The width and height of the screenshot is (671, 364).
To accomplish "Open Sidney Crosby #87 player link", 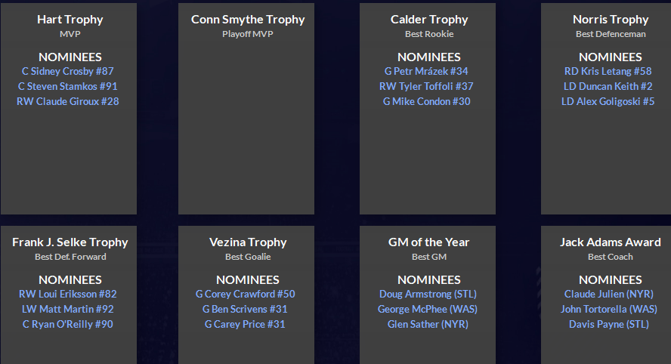I will point(68,71).
